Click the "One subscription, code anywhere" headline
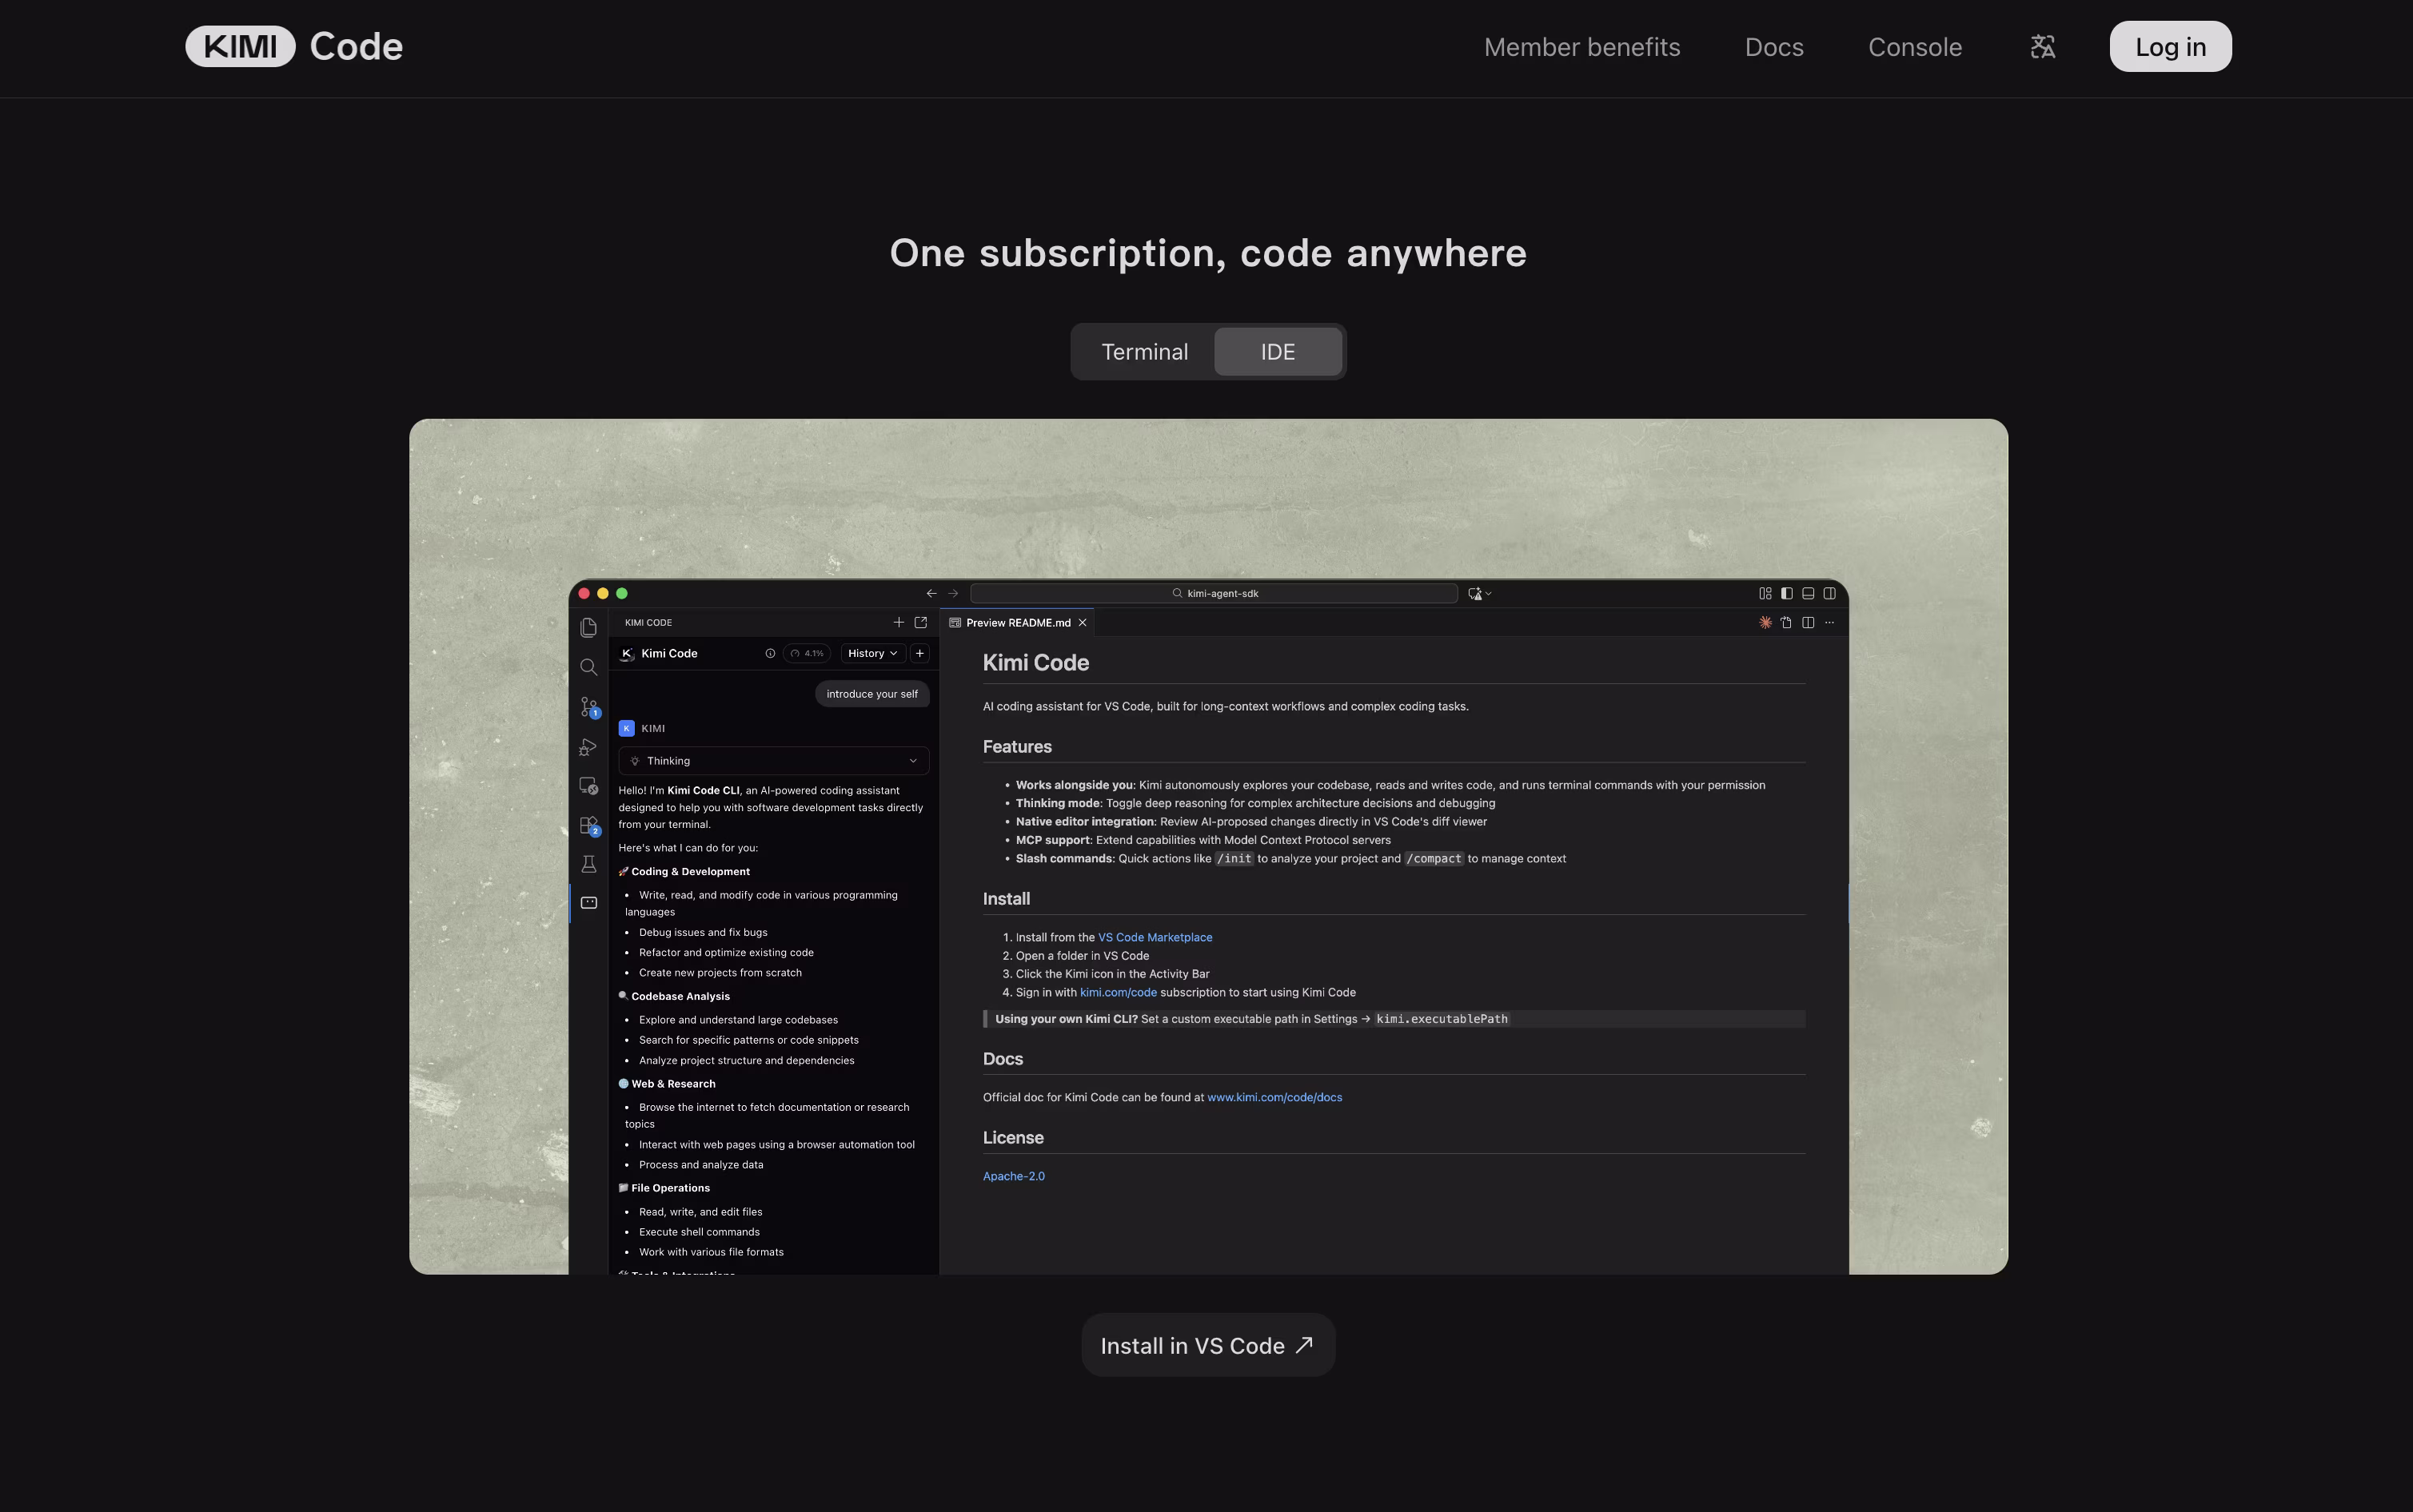Screen dimensions: 2413x1512 (x=1207, y=253)
